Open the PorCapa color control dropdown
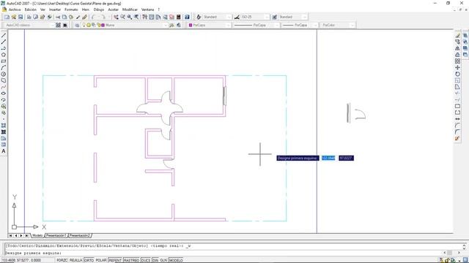Viewport: 469px width, 263px height. click(228, 26)
